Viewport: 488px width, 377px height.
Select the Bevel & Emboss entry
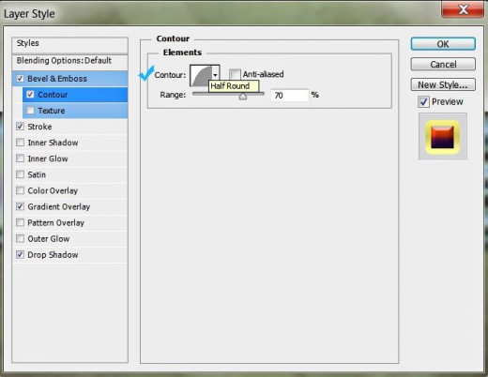(x=70, y=79)
